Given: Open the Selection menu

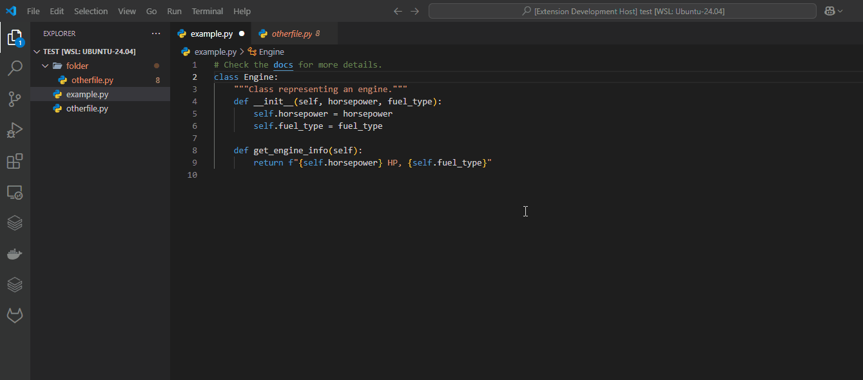Looking at the screenshot, I should (91, 11).
